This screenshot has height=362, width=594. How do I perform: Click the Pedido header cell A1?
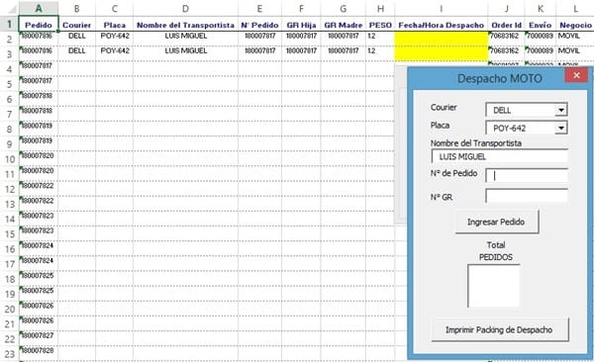(39, 25)
